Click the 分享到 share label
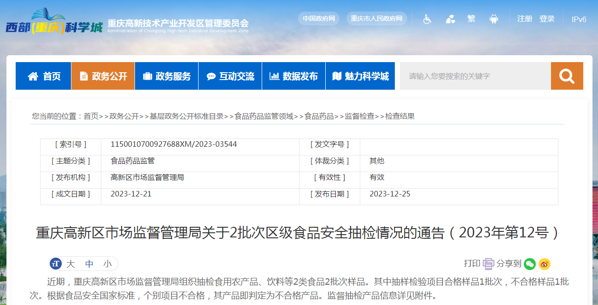The image size is (598, 305). pyautogui.click(x=509, y=263)
